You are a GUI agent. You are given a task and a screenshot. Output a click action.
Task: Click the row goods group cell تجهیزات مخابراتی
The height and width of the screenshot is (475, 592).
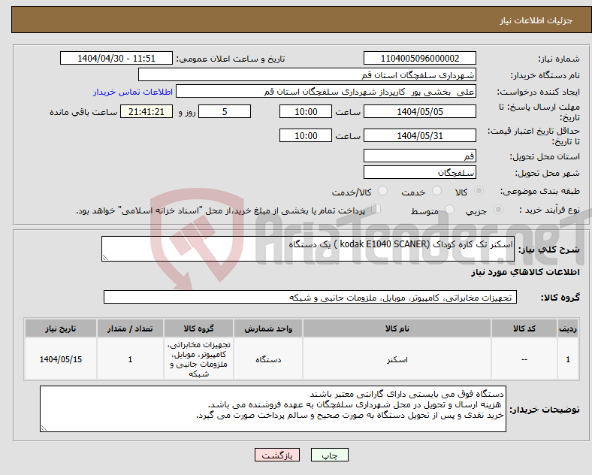(x=198, y=359)
